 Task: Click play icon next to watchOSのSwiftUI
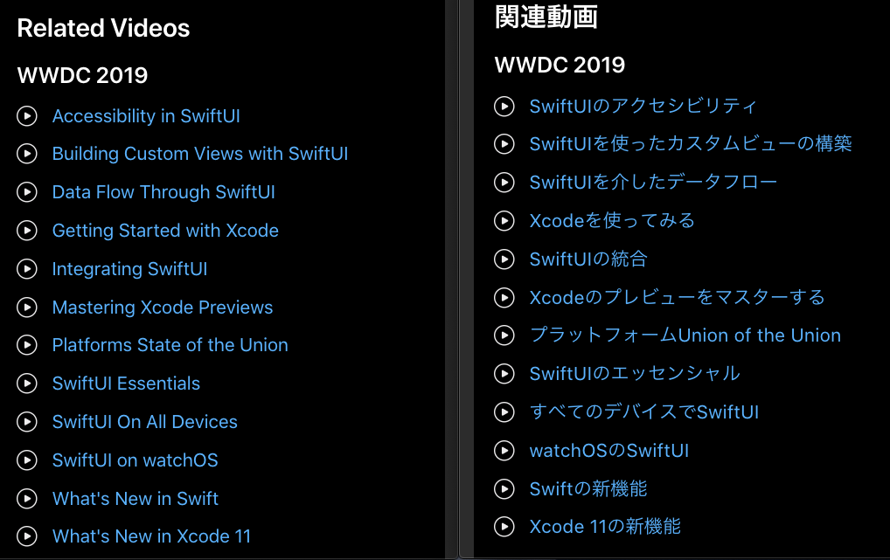coord(504,451)
